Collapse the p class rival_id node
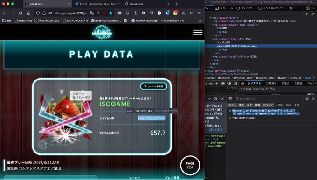 click(213, 39)
